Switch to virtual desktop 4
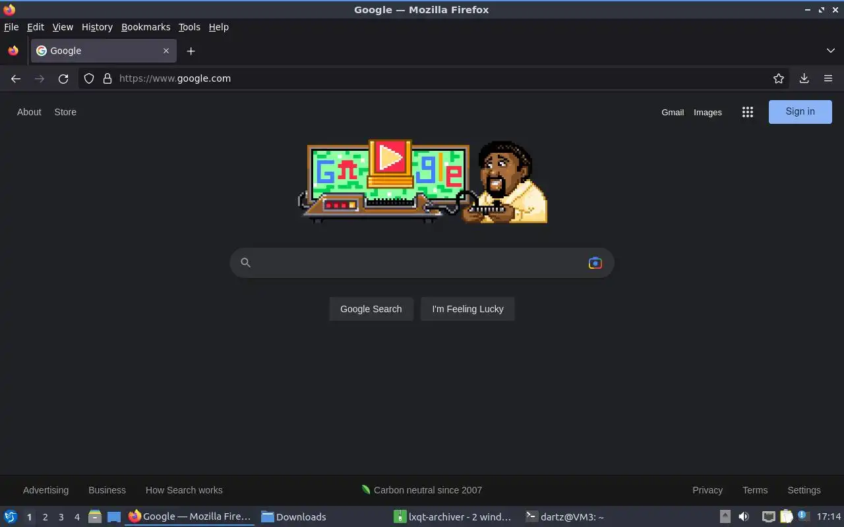The width and height of the screenshot is (844, 527). click(x=77, y=517)
